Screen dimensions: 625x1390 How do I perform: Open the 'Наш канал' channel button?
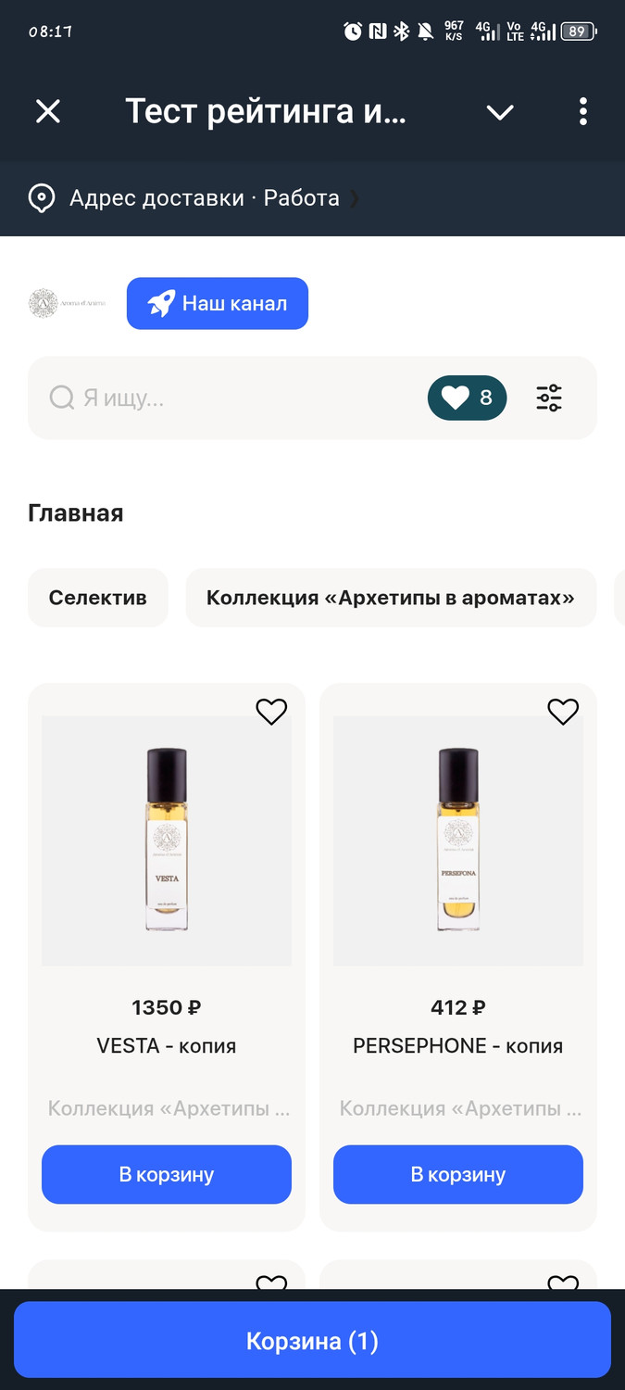[x=217, y=303]
